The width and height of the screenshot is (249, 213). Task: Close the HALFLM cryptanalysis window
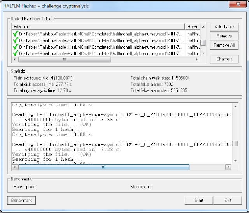pyautogui.click(x=238, y=4)
